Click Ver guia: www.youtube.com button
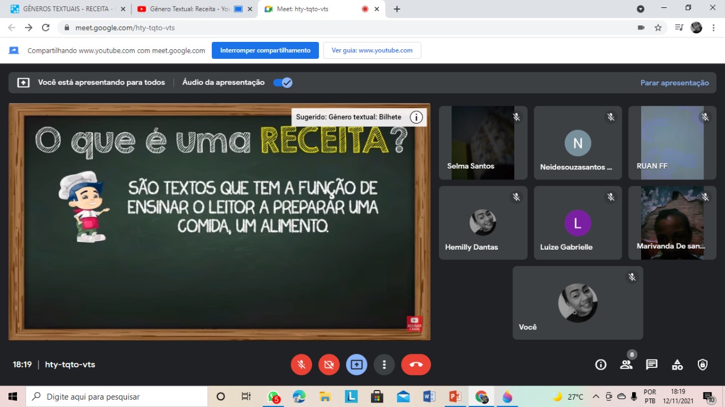Screen dimensions: 725x407 click(372, 50)
